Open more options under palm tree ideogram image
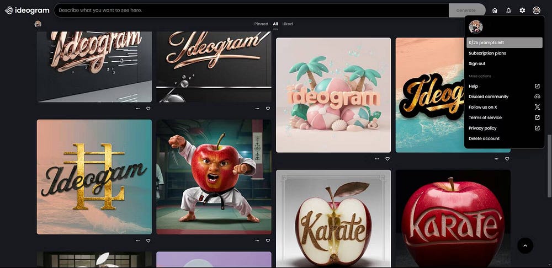 coord(377,159)
